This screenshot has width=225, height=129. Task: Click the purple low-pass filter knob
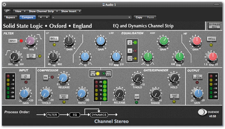point(30,41)
